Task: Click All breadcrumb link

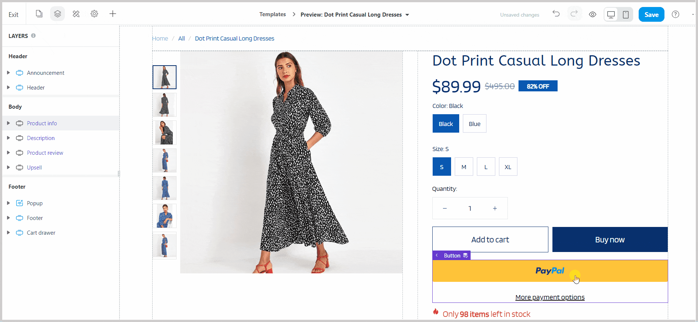Action: click(x=182, y=38)
